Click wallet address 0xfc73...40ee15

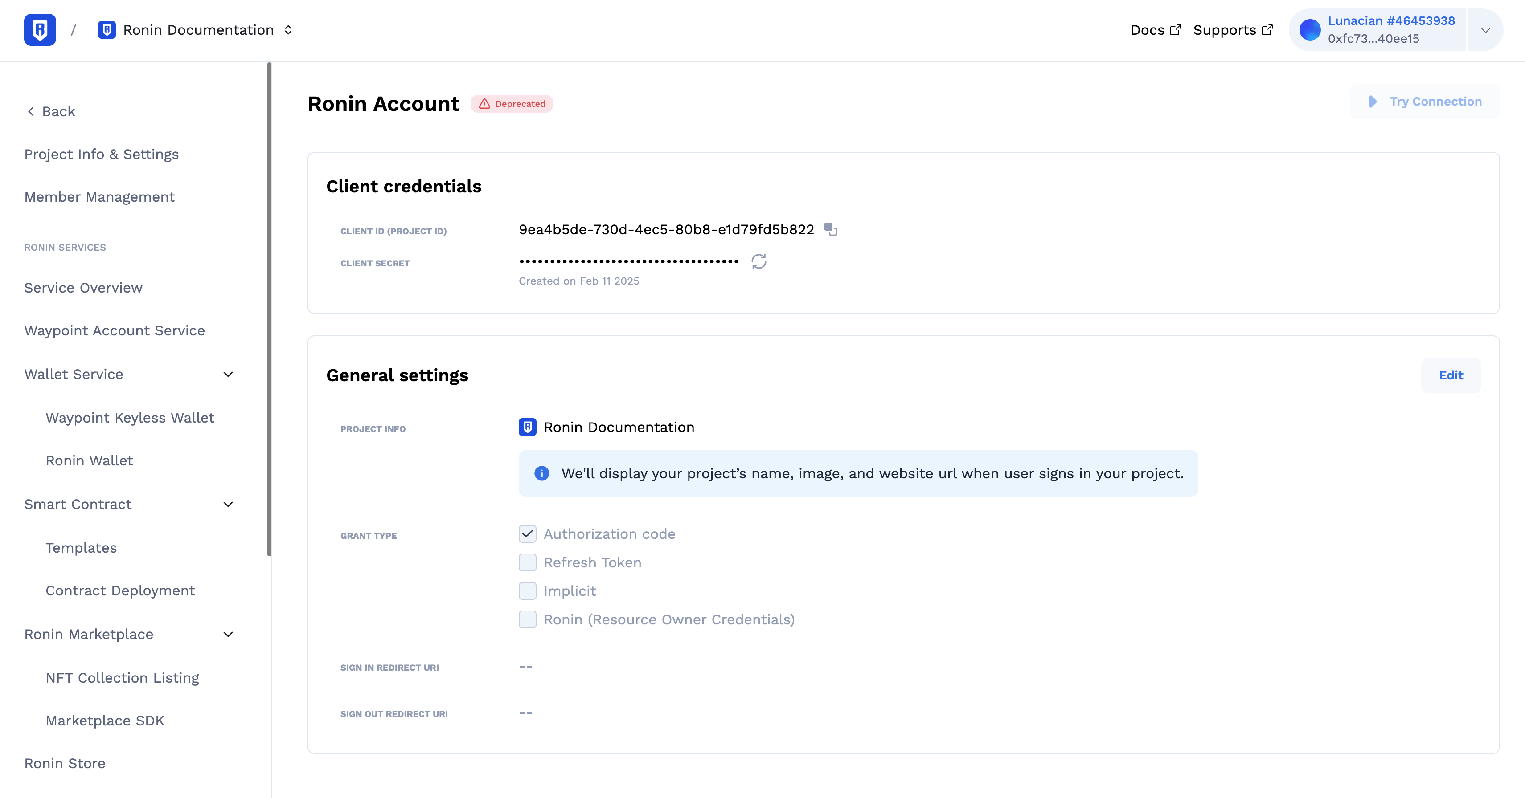click(1373, 38)
